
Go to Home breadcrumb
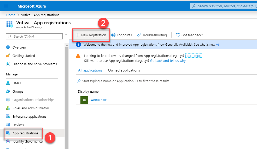(11, 15)
